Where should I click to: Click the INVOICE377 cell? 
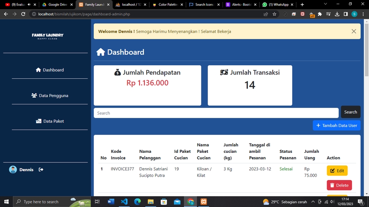(122, 169)
